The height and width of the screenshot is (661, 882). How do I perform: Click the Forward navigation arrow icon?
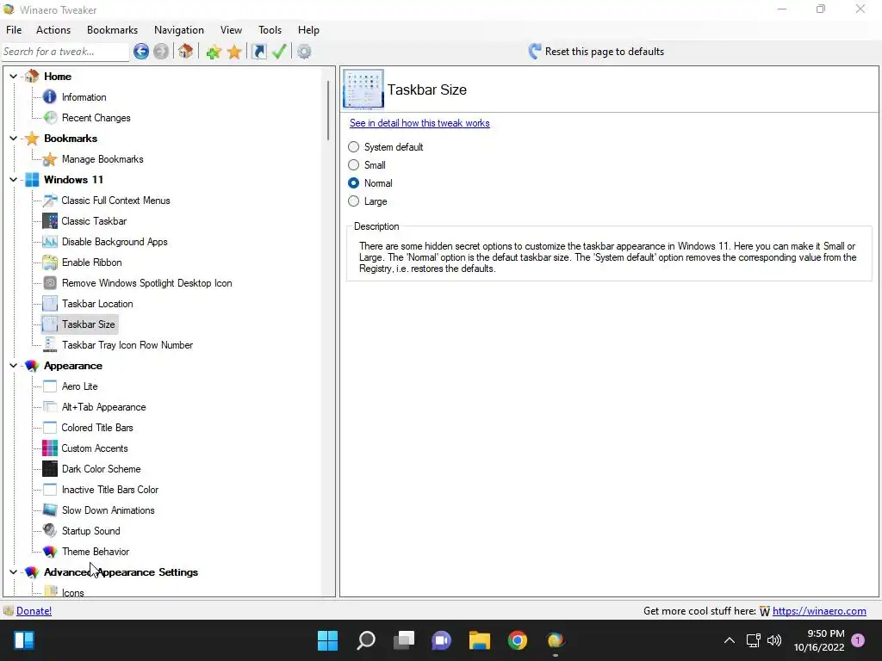[161, 52]
